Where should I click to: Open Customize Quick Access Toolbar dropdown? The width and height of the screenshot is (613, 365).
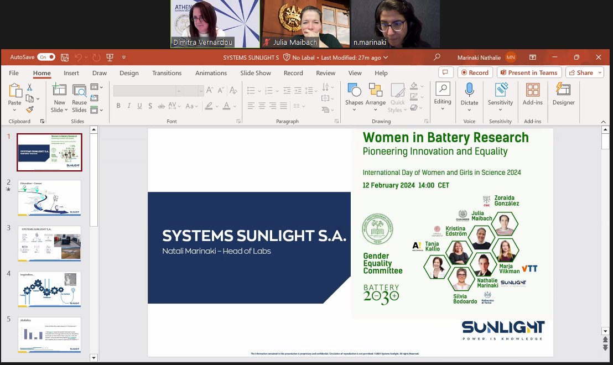(x=124, y=58)
